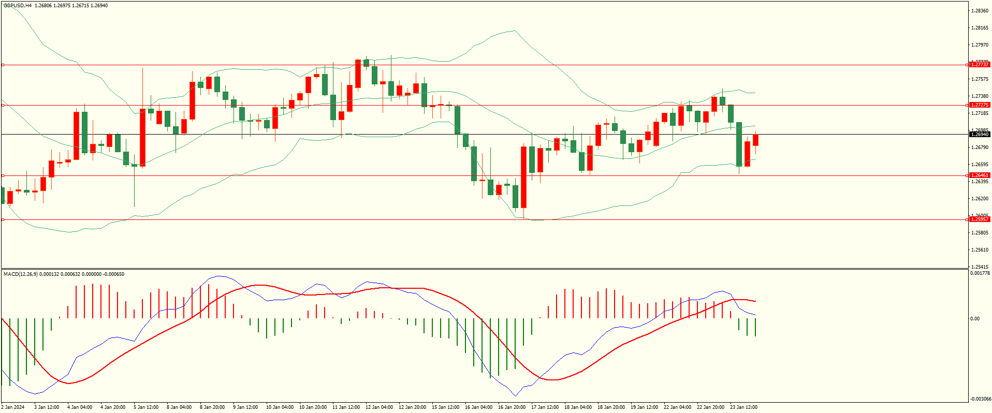Click left handle of the 1.27737 horizontal line
Image resolution: width=992 pixels, height=413 pixels.
pos(3,65)
